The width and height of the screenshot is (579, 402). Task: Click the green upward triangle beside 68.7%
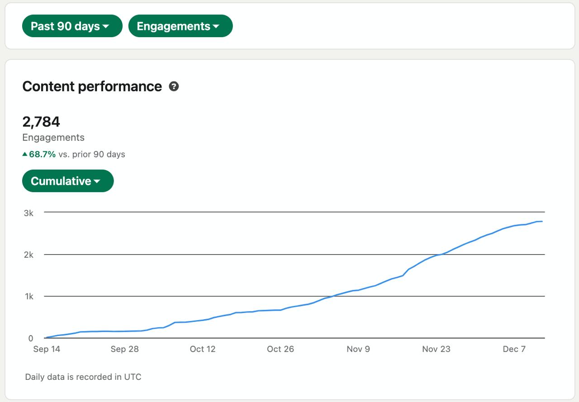[25, 154]
